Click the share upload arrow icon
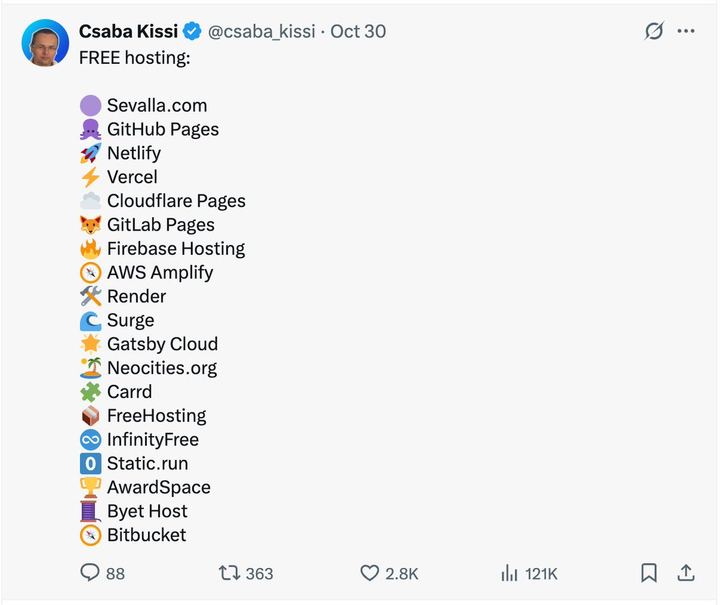Viewport: 728px width, 605px height. pos(686,572)
